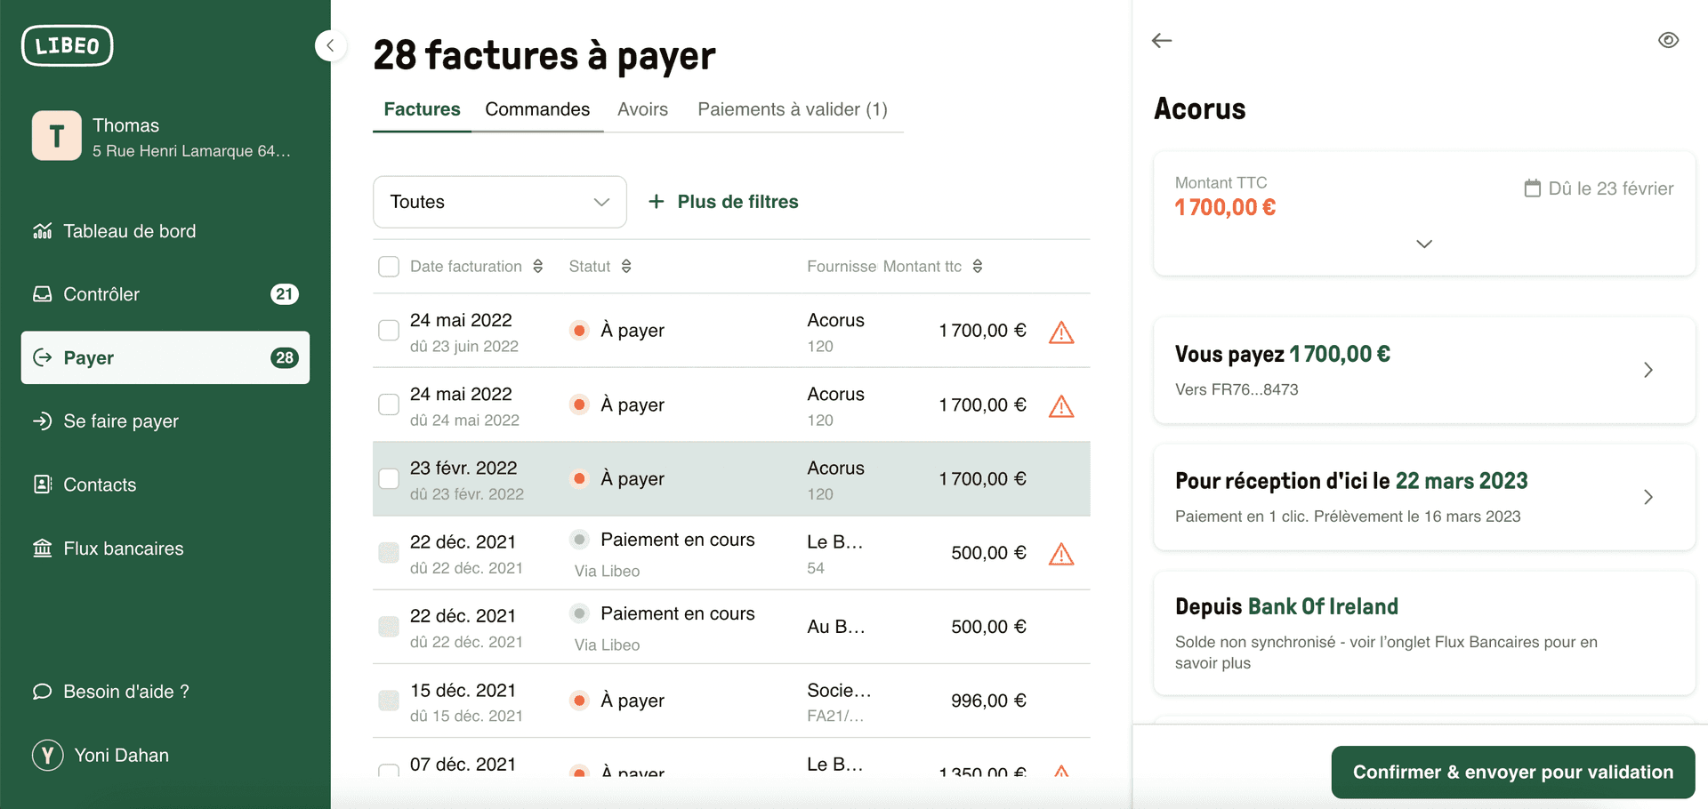
Task: Click the warning triangle on the first invoice
Action: 1060,332
